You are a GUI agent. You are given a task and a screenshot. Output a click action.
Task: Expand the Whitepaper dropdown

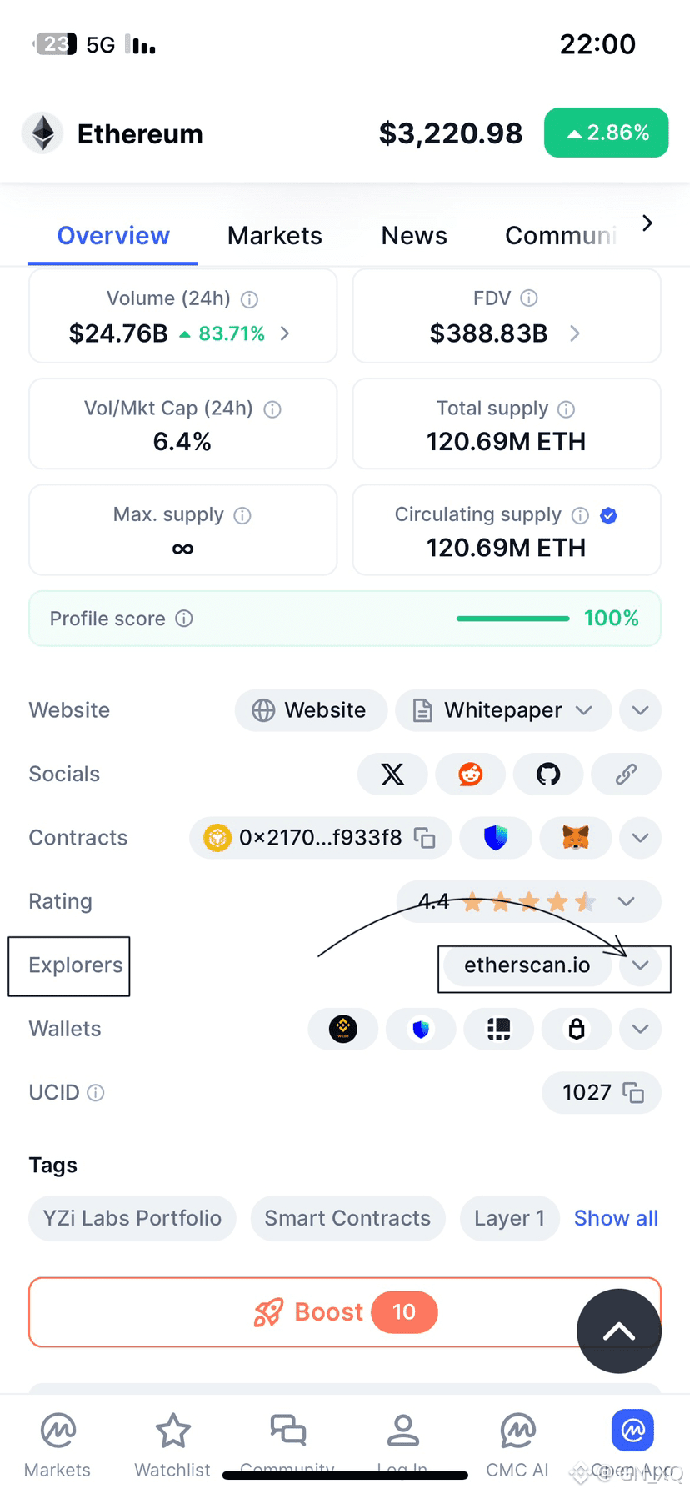(584, 710)
